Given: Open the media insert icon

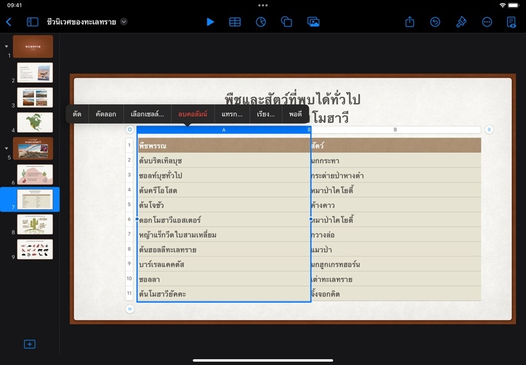Looking at the screenshot, I should [x=313, y=22].
